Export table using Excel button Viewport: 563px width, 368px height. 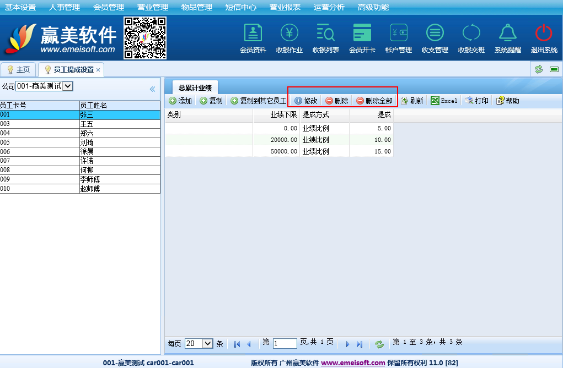pos(444,101)
